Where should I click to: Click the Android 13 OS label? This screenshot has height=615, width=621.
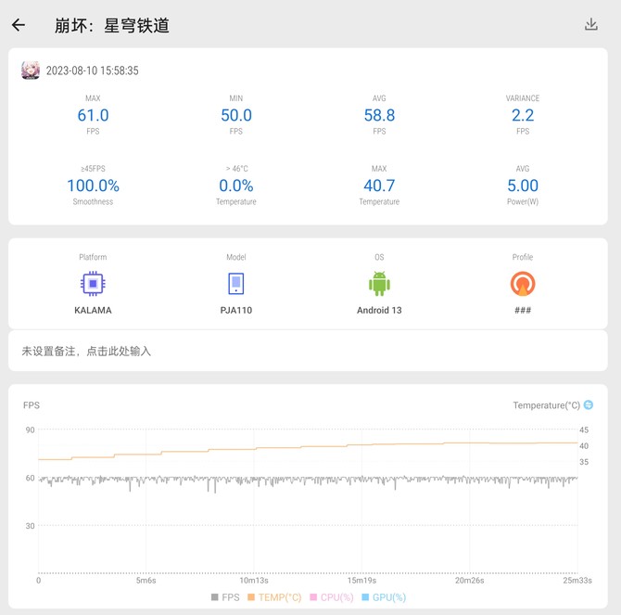tap(379, 310)
